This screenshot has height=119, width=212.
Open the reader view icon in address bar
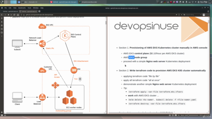click(x=177, y=15)
